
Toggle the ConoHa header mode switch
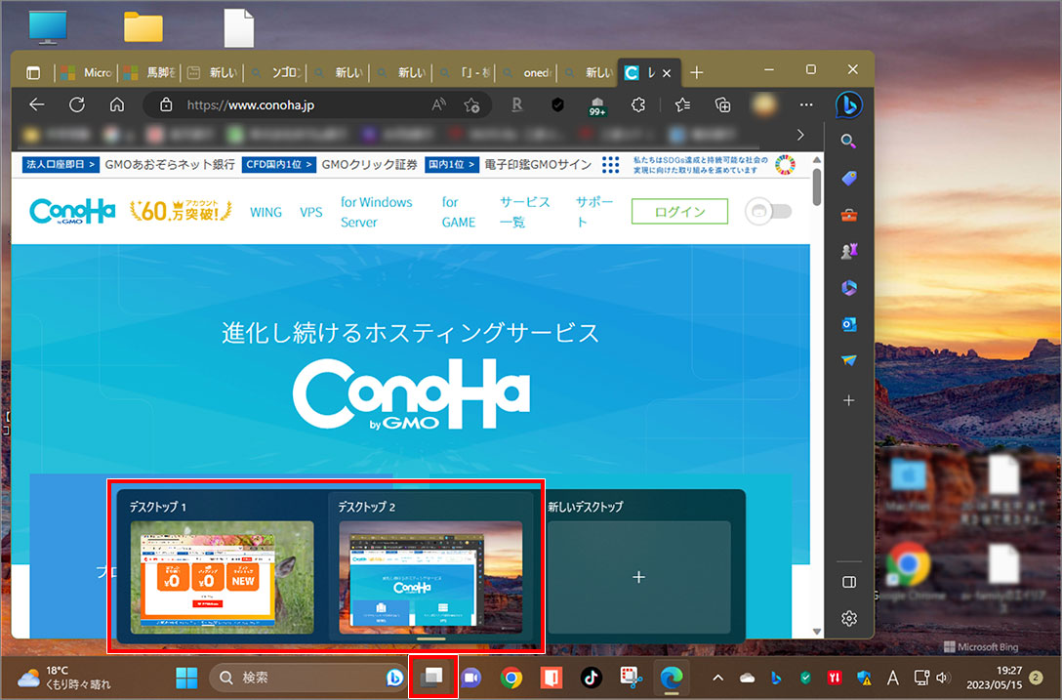click(x=768, y=212)
